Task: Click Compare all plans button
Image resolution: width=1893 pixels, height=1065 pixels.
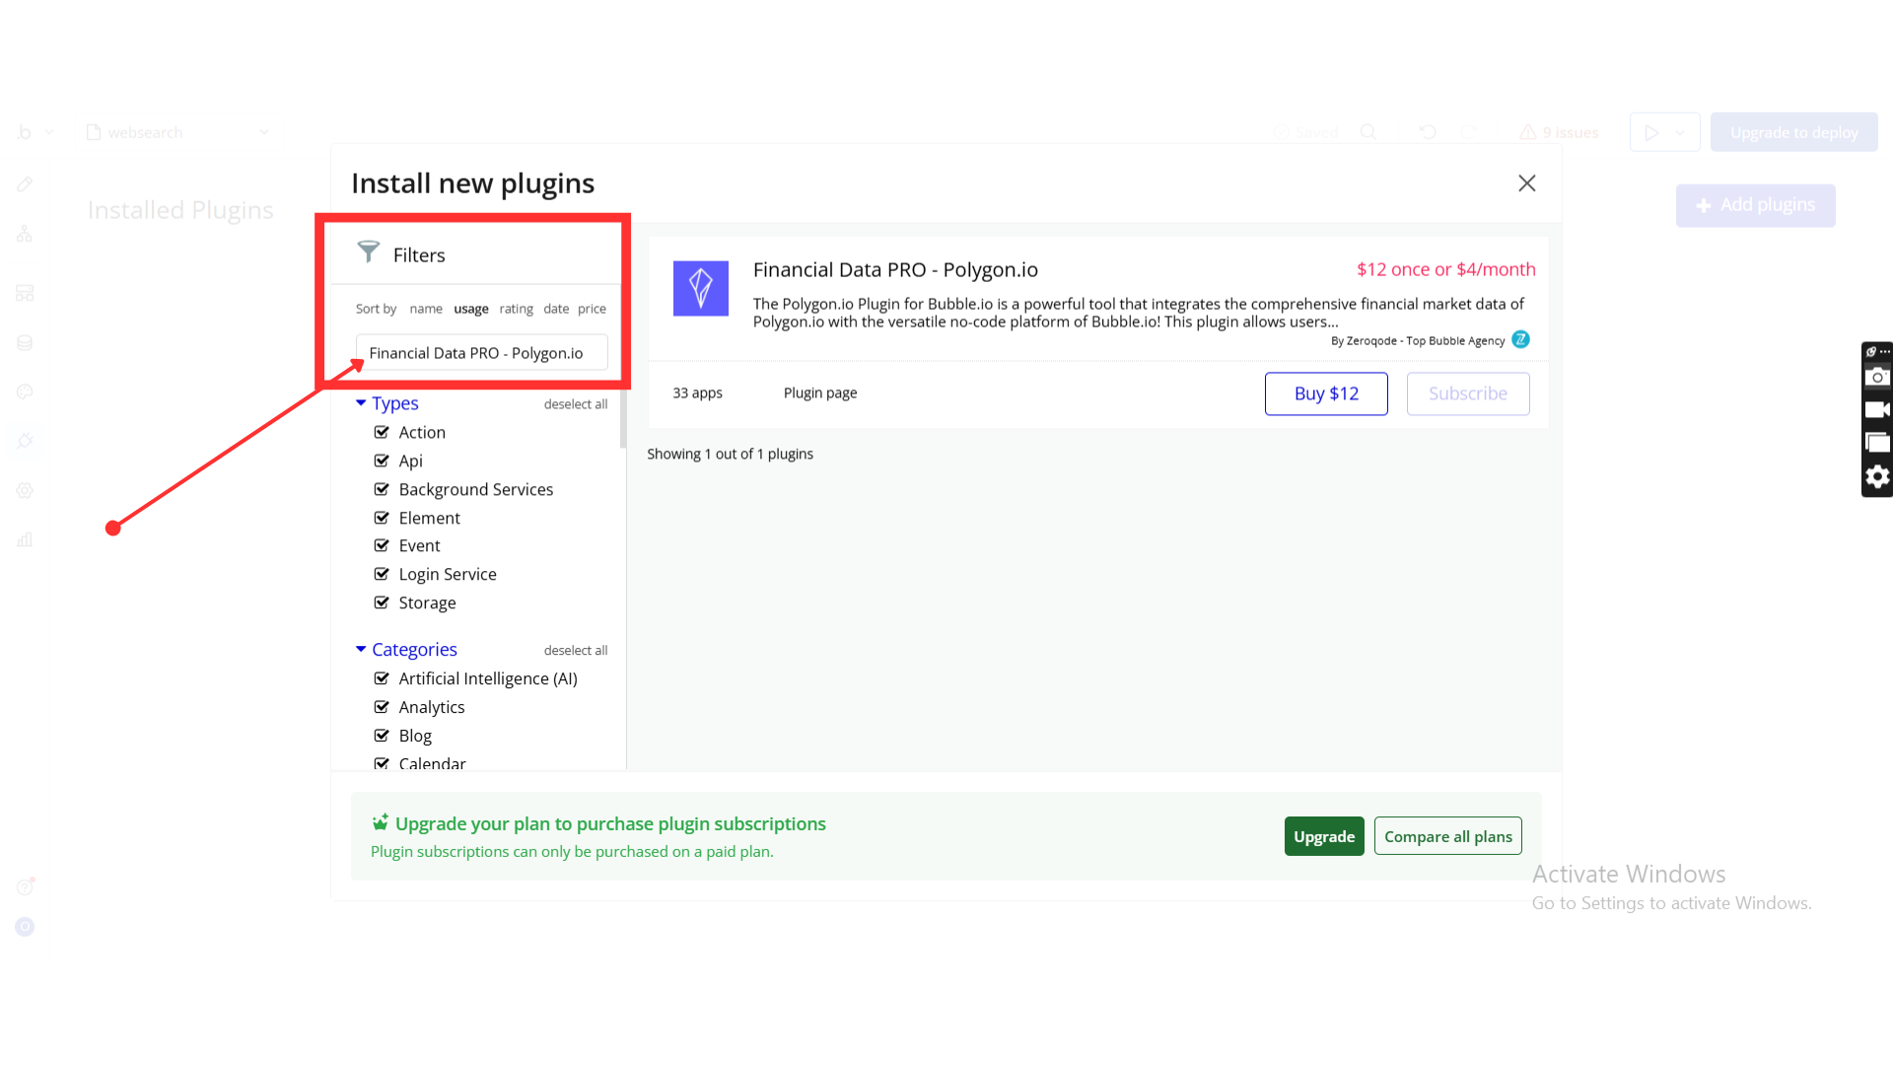Action: (1447, 836)
